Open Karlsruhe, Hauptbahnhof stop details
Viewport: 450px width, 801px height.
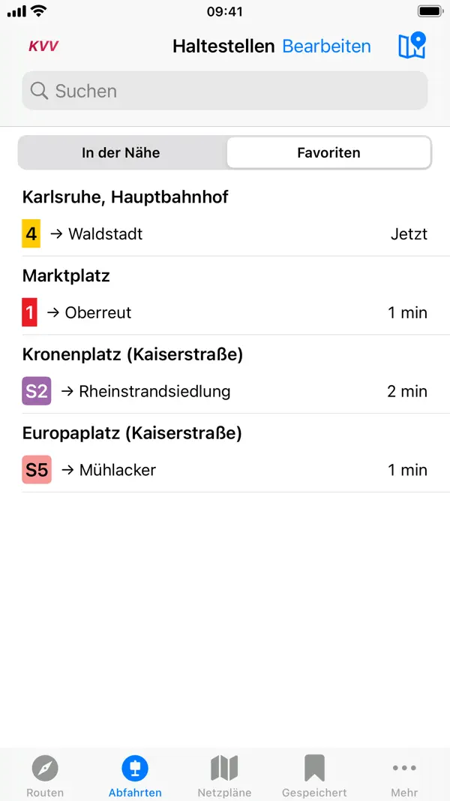coord(124,197)
